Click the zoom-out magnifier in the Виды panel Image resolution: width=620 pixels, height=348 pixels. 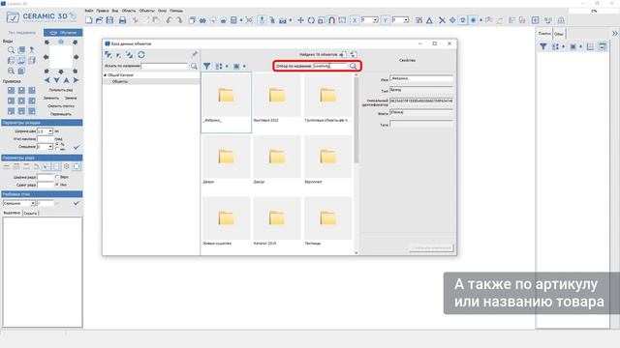(11, 71)
